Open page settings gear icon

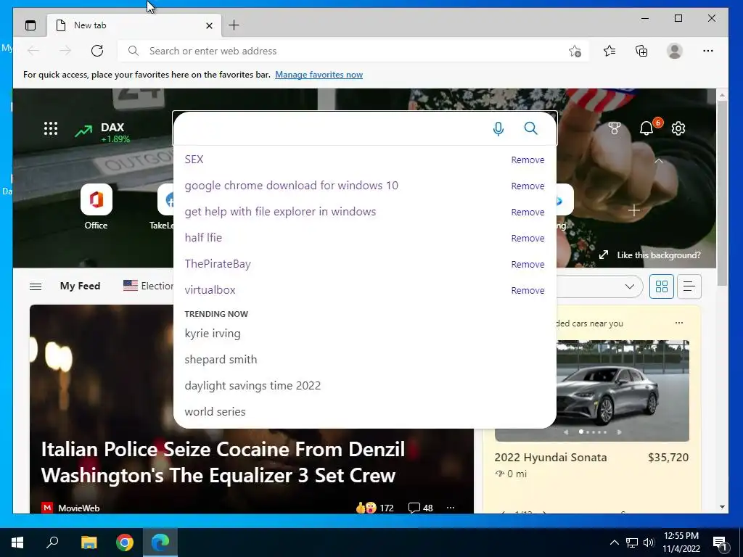678,128
